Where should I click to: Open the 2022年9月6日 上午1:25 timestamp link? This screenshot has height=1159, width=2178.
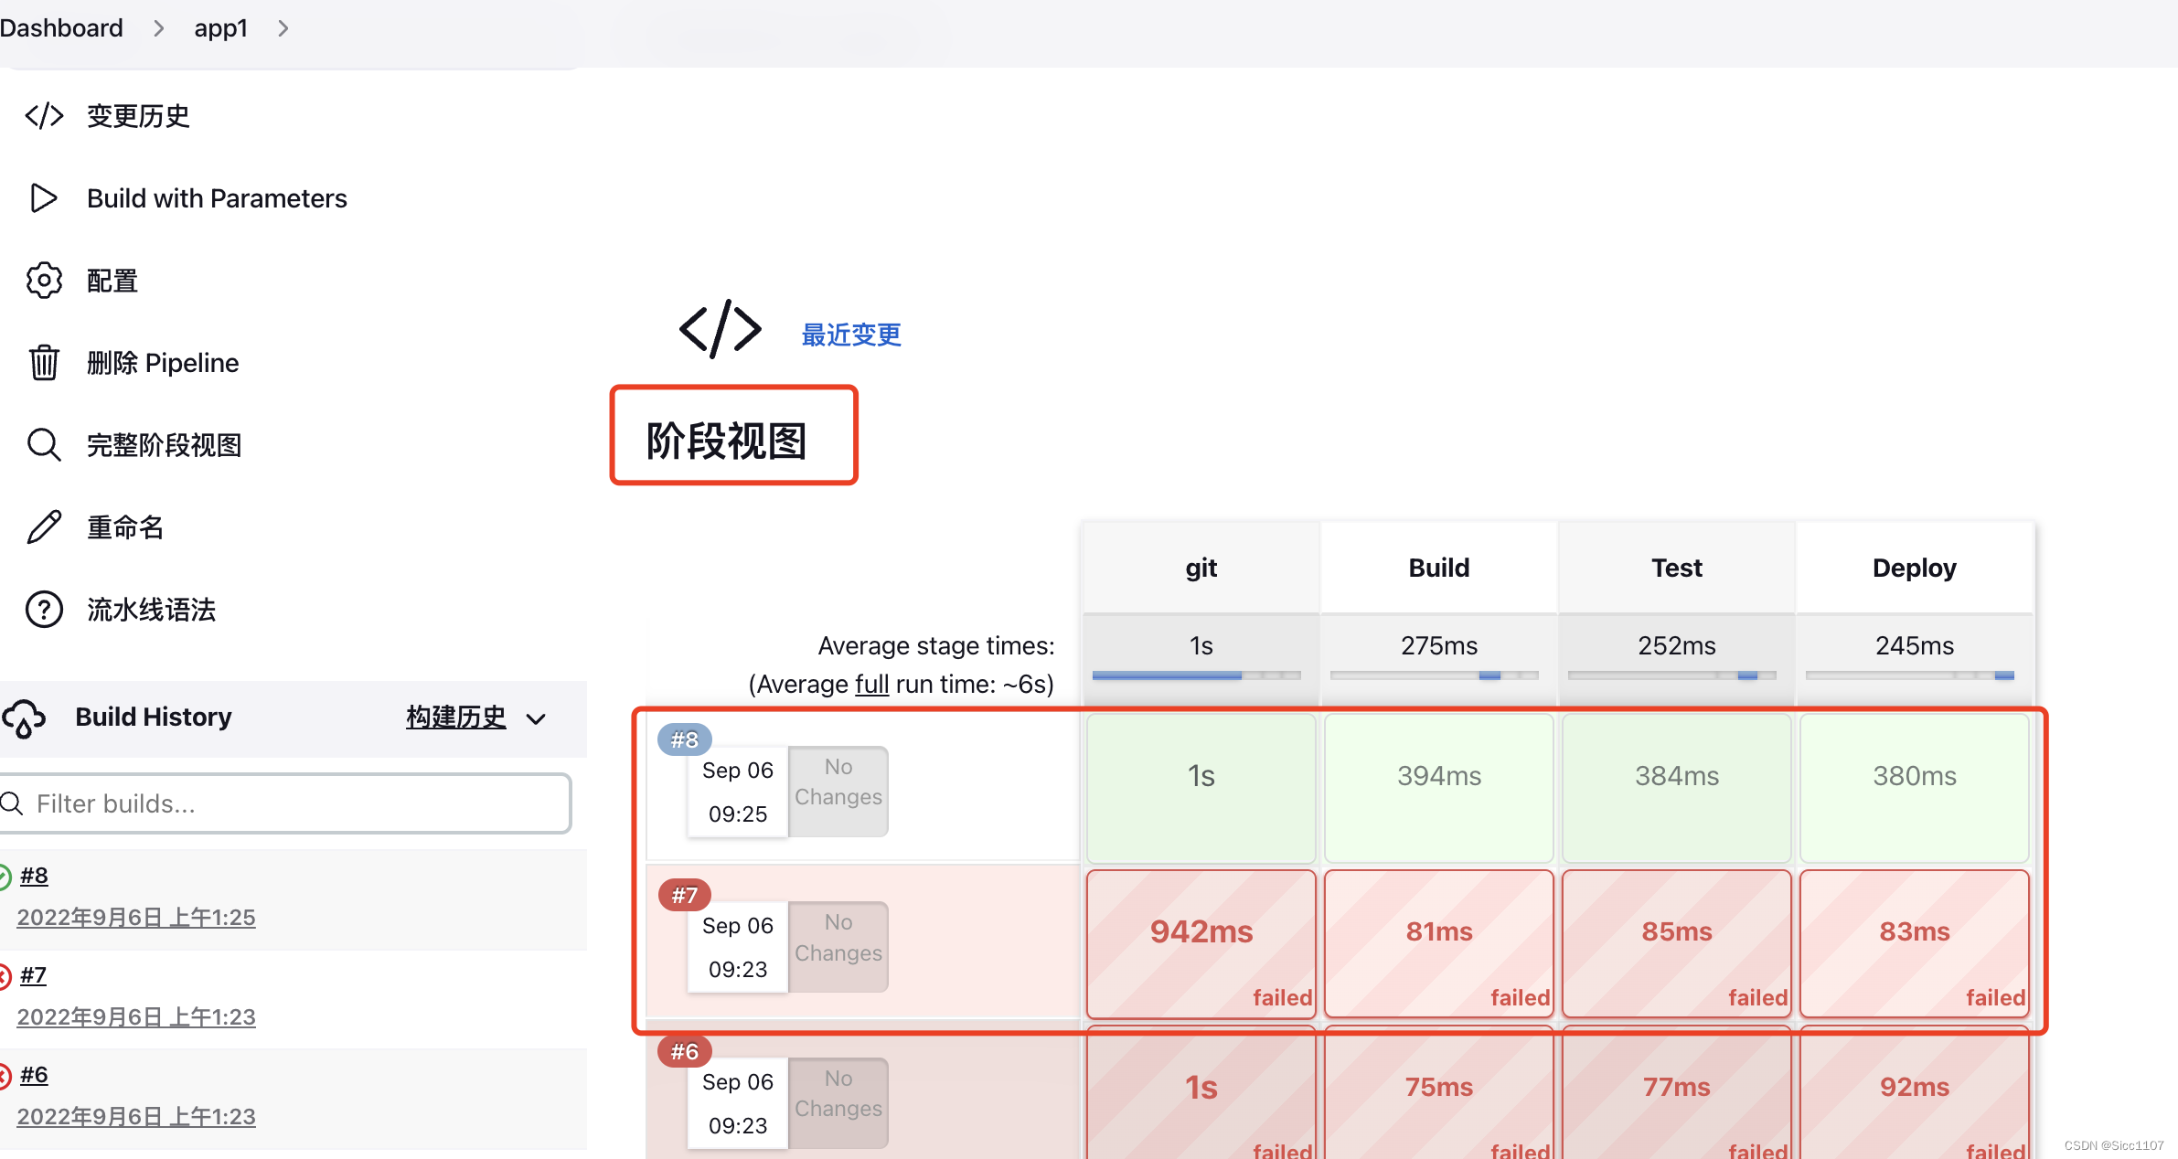point(136,917)
